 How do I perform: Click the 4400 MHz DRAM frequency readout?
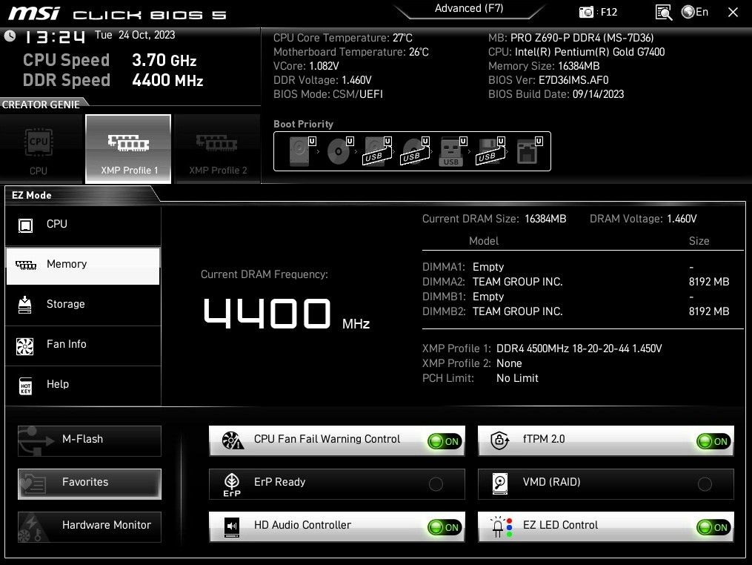coord(286,314)
